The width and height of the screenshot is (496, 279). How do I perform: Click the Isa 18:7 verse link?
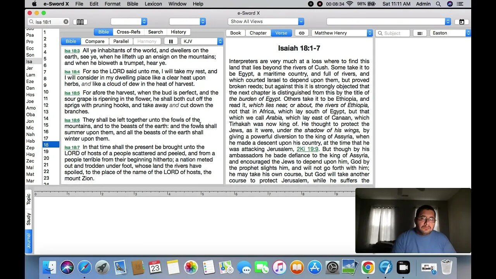click(72, 147)
